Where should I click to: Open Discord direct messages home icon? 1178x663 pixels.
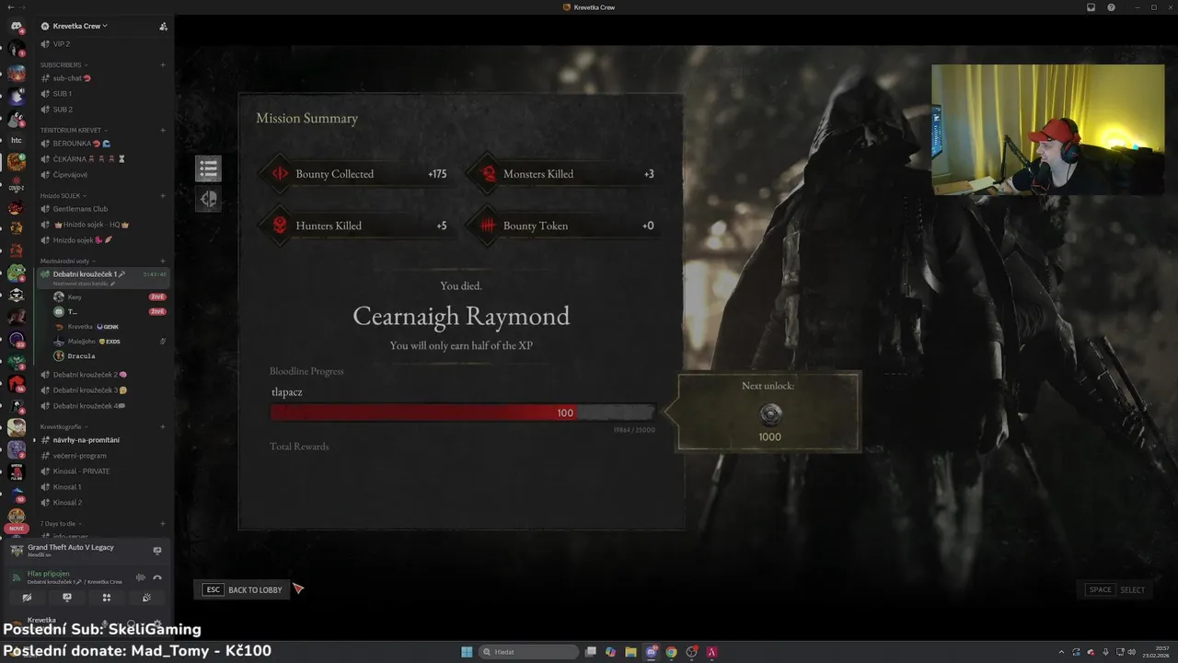click(x=16, y=26)
